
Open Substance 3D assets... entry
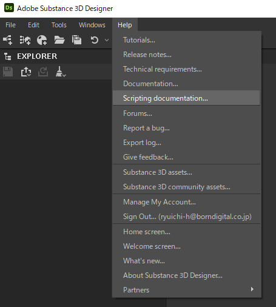click(x=186, y=172)
